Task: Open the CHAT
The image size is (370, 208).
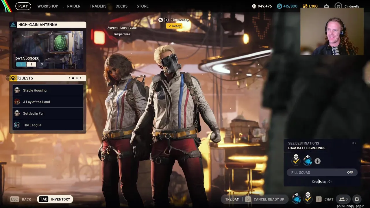Action: pyautogui.click(x=329, y=199)
